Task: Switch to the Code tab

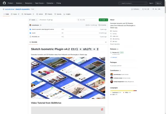Action: pyautogui.click(x=6, y=14)
